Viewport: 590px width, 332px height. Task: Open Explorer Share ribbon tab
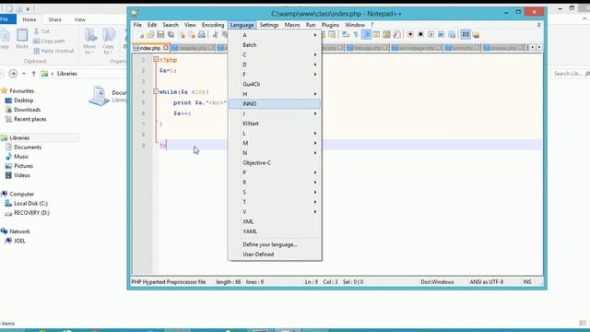(x=55, y=19)
